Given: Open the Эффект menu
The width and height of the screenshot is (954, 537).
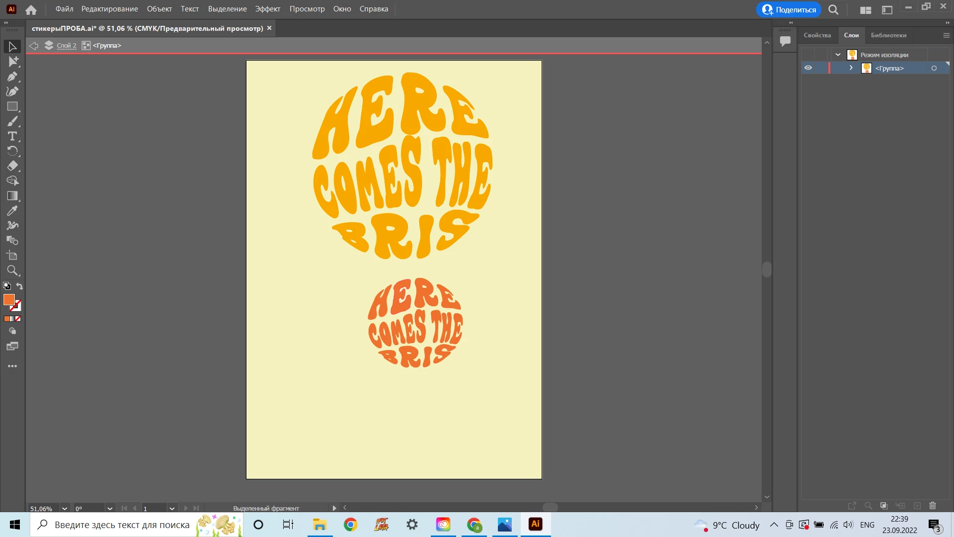Looking at the screenshot, I should pos(267,9).
